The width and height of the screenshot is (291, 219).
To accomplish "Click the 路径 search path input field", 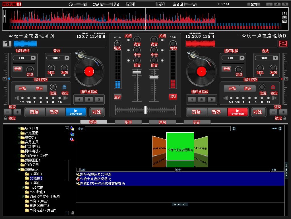I will [158, 129].
